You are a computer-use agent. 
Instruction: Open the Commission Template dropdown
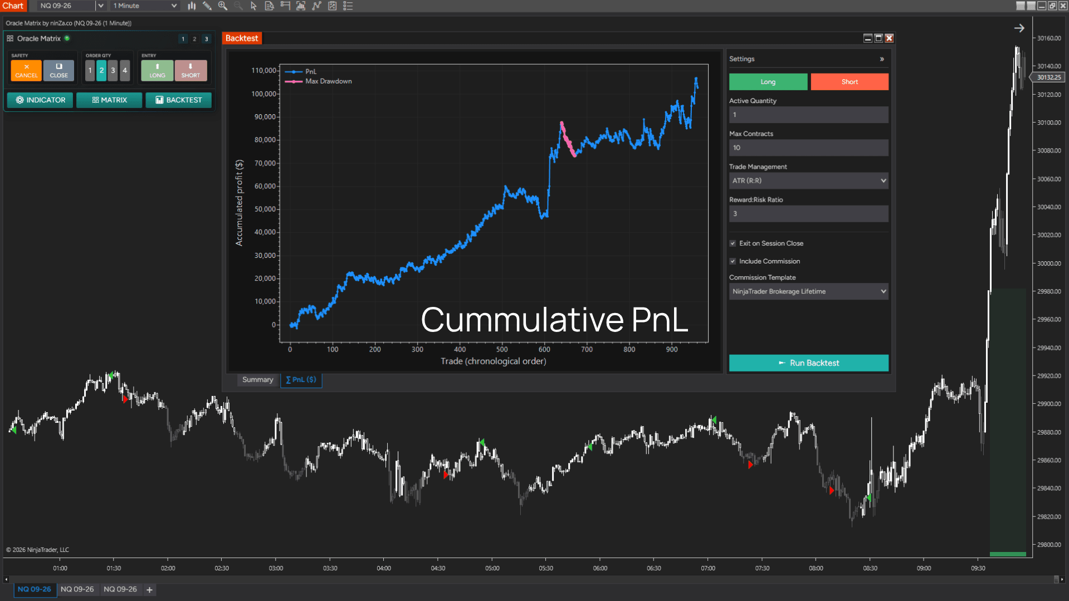[808, 291]
